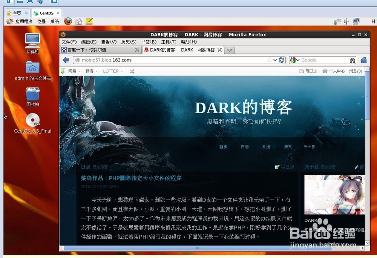The height and width of the screenshot is (258, 377).
Task: Click the Firefox Home icon
Action: point(363,60)
